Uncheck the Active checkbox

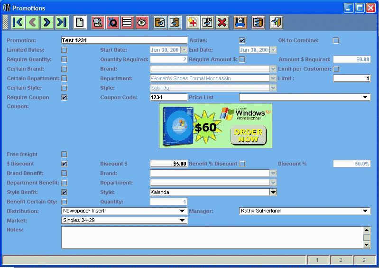pos(242,40)
